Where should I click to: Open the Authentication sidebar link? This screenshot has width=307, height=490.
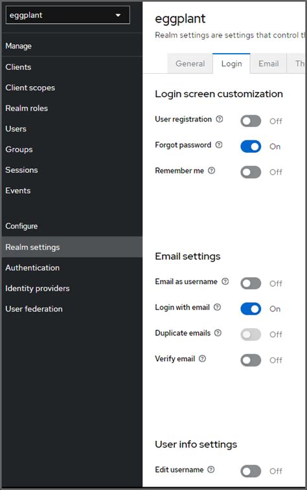(32, 267)
